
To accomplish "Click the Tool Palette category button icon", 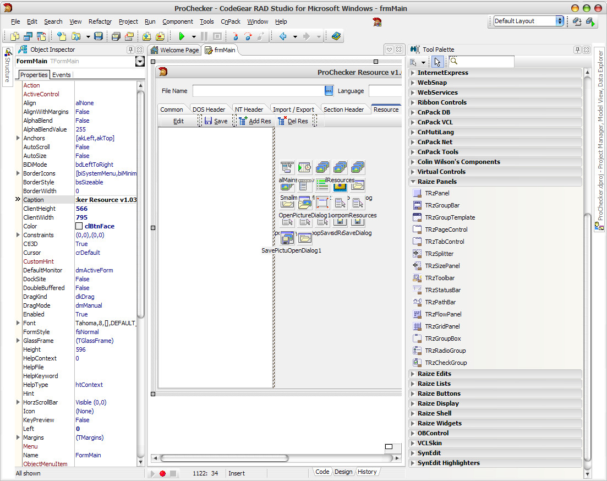I will (413, 62).
